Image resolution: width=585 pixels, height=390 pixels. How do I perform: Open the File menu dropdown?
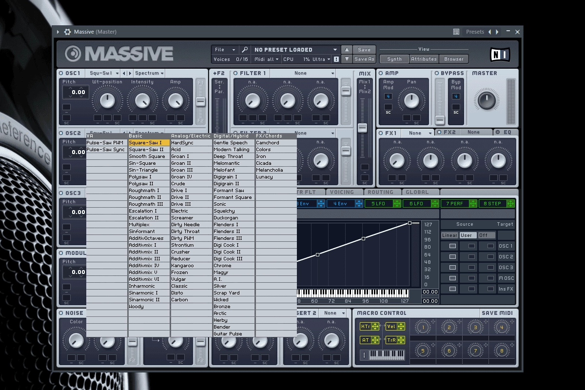pyautogui.click(x=225, y=50)
